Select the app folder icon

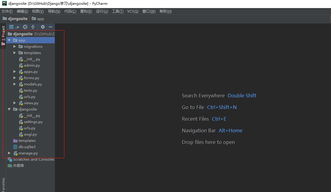coord(15,40)
